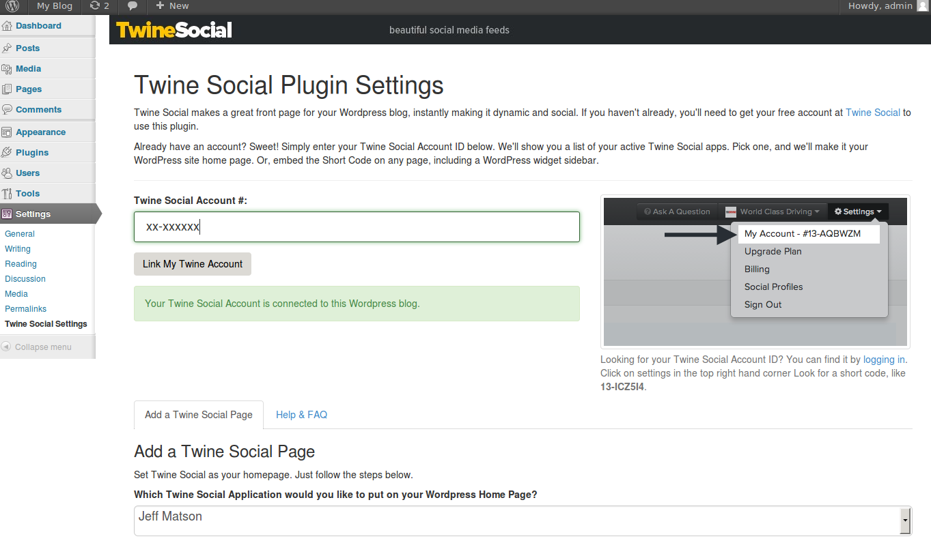Open the Twine Social signup link
This screenshot has width=931, height=541.
click(x=872, y=112)
